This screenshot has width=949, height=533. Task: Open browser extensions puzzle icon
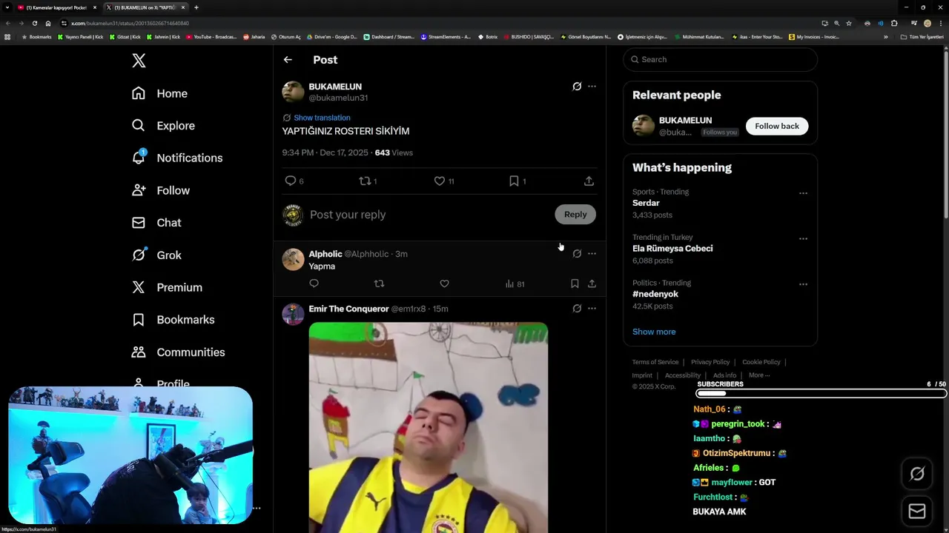pos(894,23)
